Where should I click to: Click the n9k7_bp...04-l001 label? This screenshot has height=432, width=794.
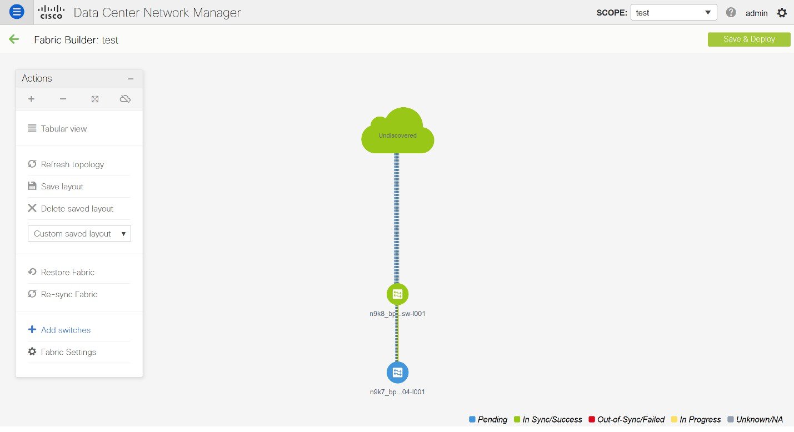(397, 392)
